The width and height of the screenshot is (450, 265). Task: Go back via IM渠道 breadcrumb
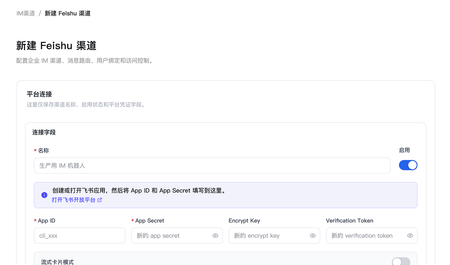(26, 13)
